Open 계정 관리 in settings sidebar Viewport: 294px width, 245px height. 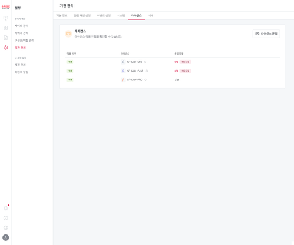tap(20, 65)
